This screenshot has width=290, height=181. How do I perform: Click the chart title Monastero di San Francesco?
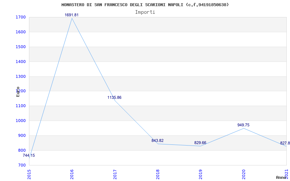tap(145, 5)
